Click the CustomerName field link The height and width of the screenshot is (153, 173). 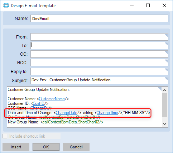[x=52, y=99]
